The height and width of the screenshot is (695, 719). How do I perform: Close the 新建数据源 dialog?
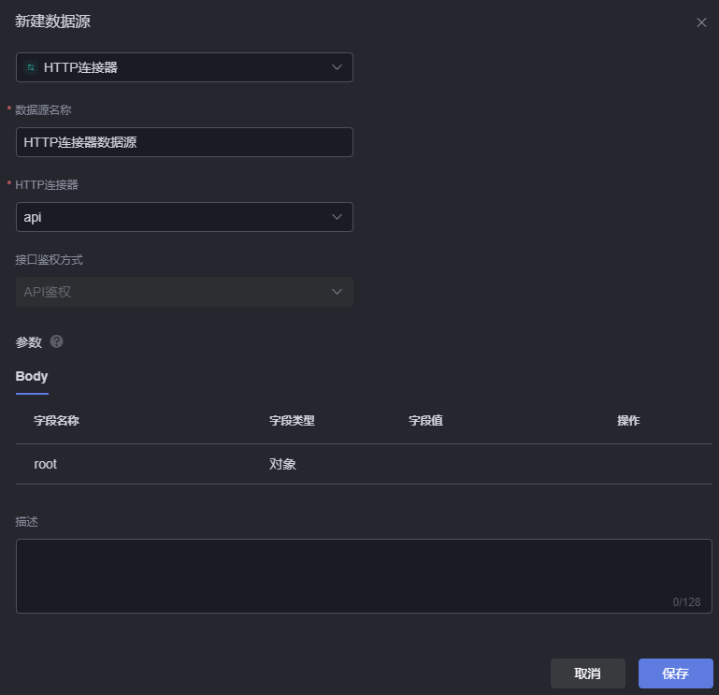coord(701,22)
